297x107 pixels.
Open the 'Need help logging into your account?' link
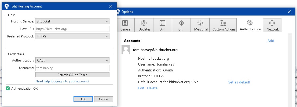tap(62, 81)
